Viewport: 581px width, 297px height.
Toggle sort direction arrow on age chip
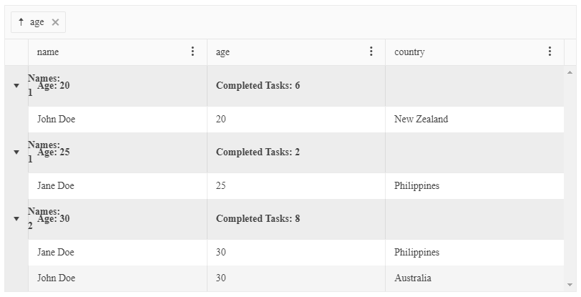click(21, 22)
